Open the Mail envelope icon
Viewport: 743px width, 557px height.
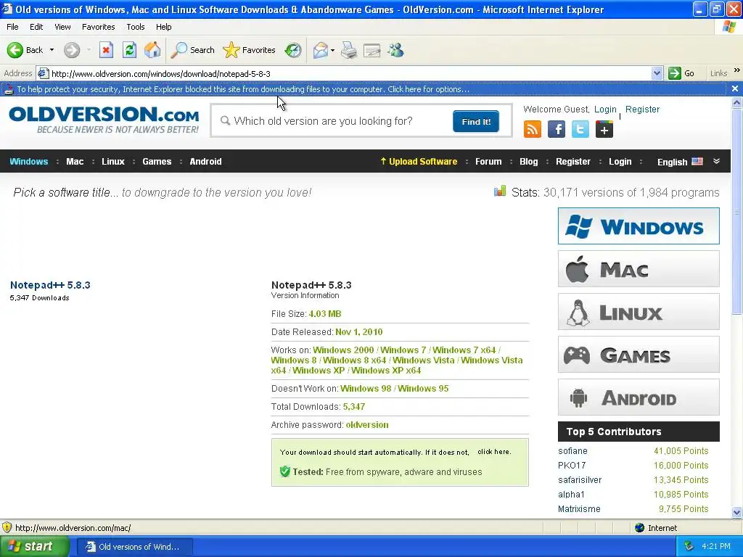coord(320,50)
